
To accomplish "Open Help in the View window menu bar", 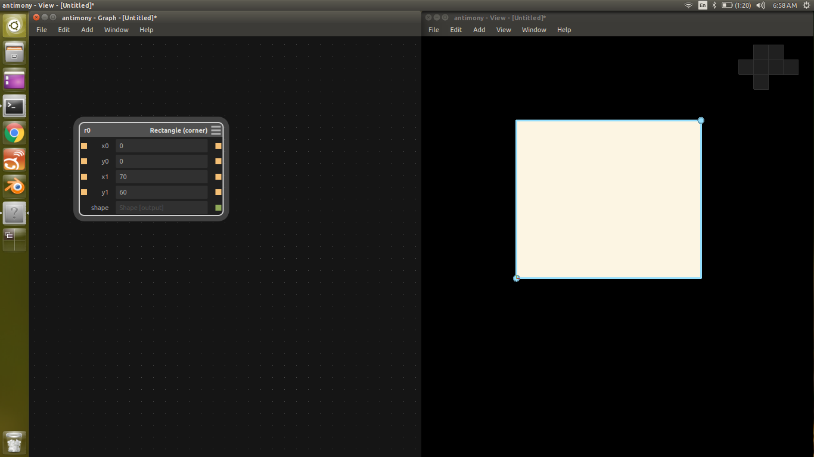I will tap(564, 30).
